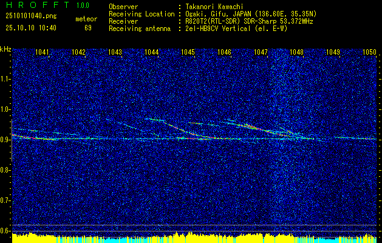Click the meteor count value 69
Screen dimensions: 382x243
click(88, 28)
